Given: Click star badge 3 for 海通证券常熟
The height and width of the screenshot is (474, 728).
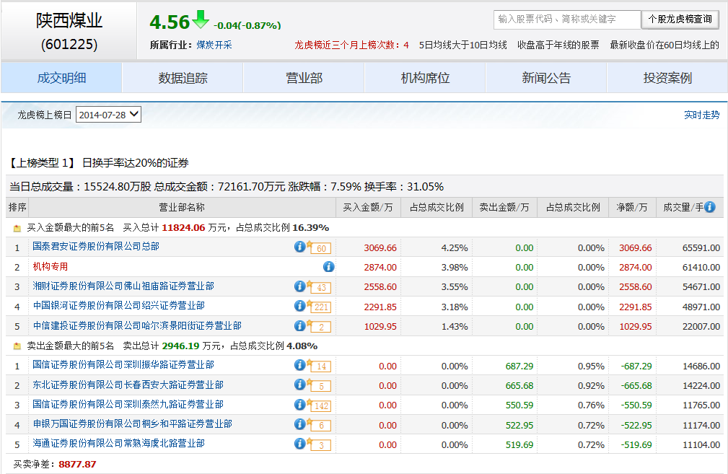Looking at the screenshot, I should pyautogui.click(x=319, y=444).
